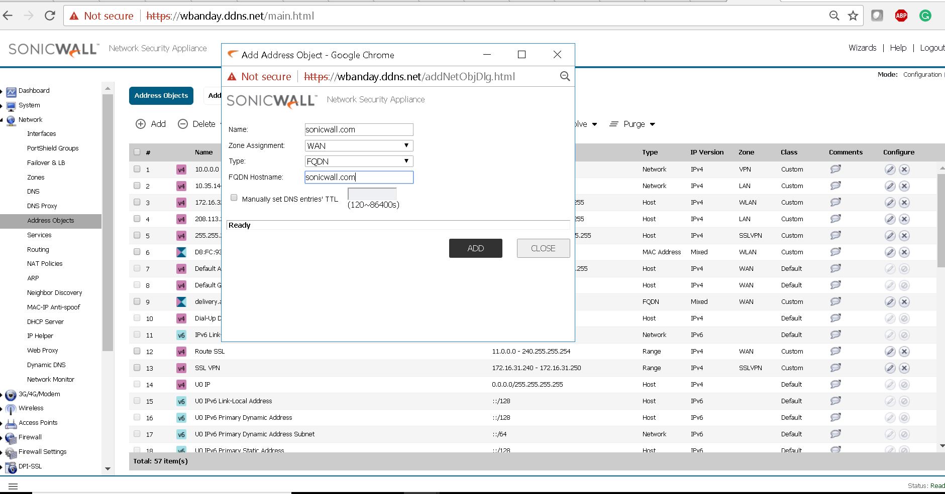The width and height of the screenshot is (945, 494).
Task: Click the v4 badge in row 4
Action: [181, 219]
